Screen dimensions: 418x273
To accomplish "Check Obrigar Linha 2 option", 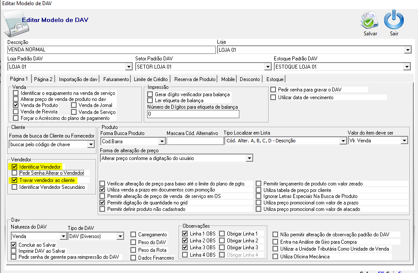I will (222, 241).
